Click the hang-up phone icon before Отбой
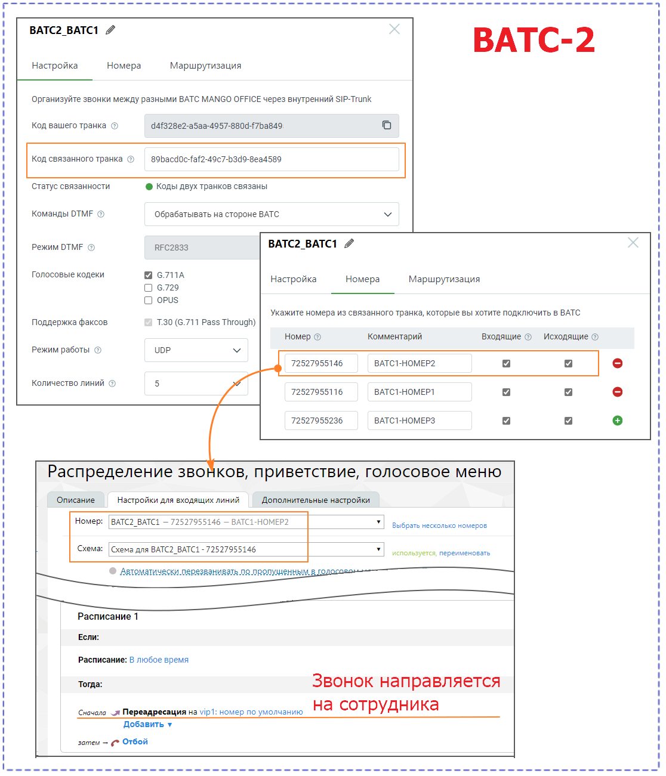Viewport: 666px width, 776px height. pos(115,743)
